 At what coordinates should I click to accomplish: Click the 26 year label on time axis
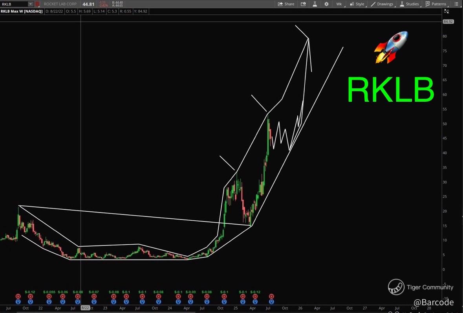pyautogui.click(x=300, y=308)
